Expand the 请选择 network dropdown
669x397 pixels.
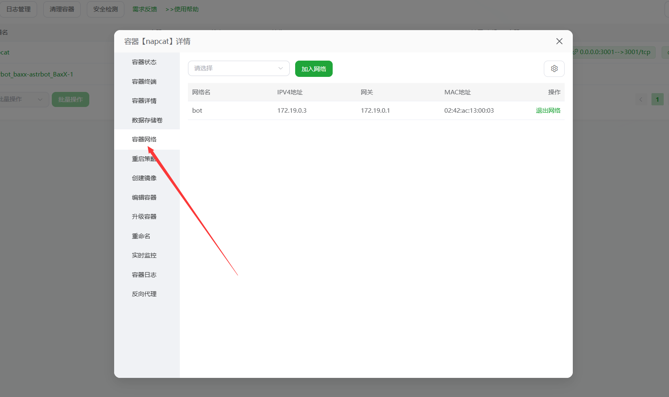click(238, 68)
